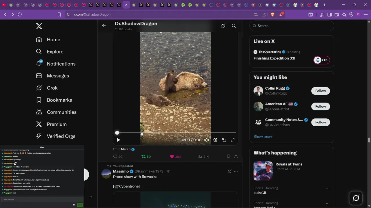Open Communities in the sidebar

pos(56,112)
